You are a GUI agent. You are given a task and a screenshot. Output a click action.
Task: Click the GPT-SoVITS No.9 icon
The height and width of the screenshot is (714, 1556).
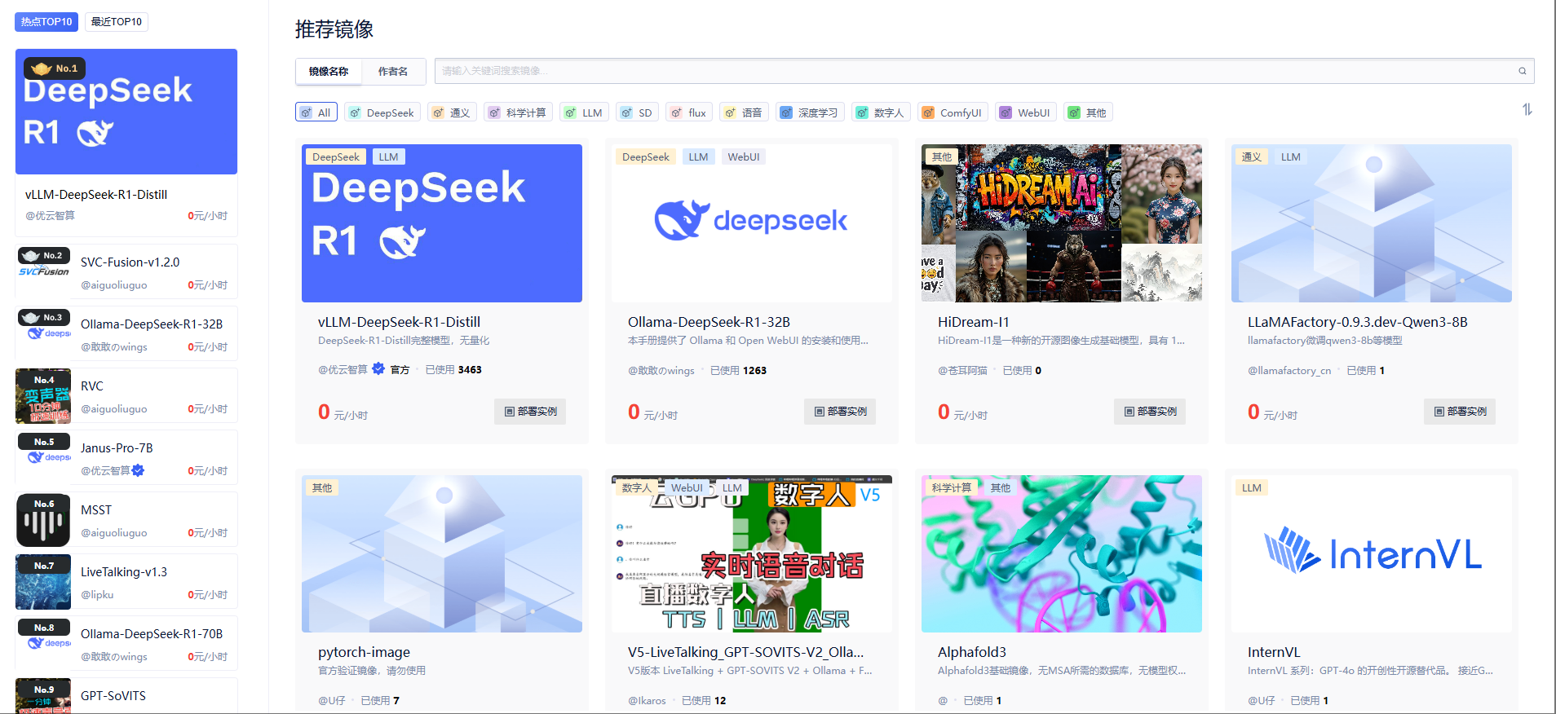tap(43, 695)
